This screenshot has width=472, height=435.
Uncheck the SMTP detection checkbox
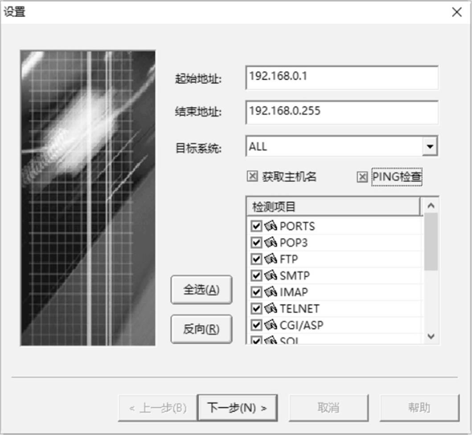click(256, 275)
